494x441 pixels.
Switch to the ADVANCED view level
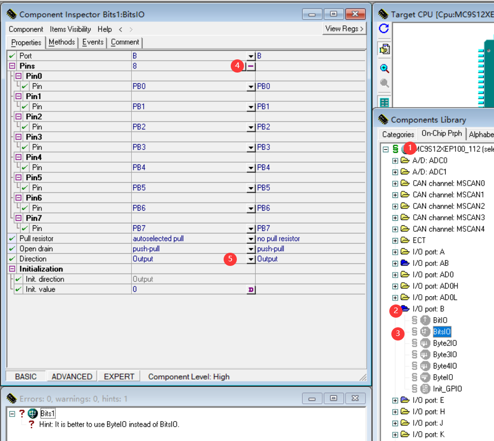coord(72,377)
